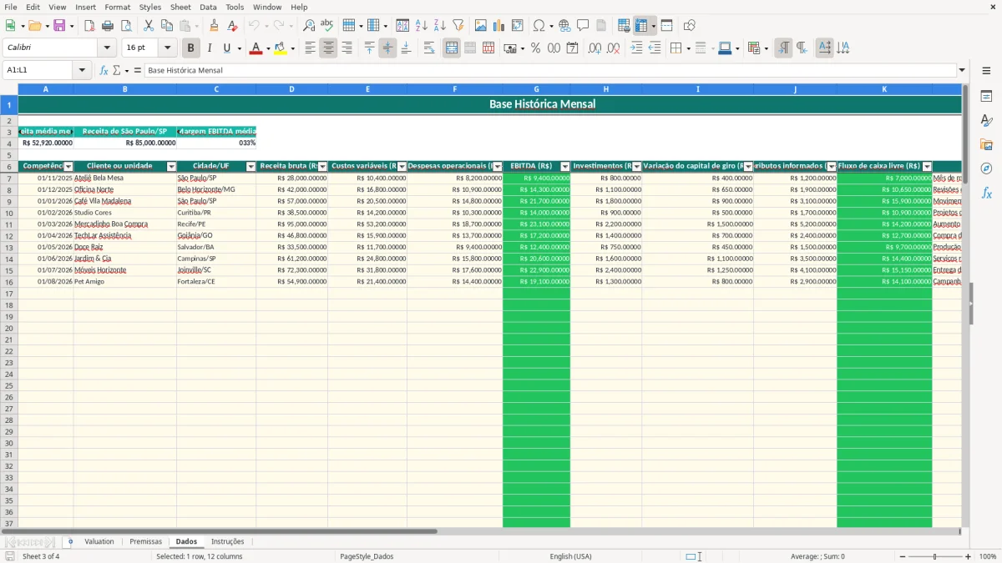Open the Font Color dropdown arrow
The image size is (1002, 563).
[267, 48]
